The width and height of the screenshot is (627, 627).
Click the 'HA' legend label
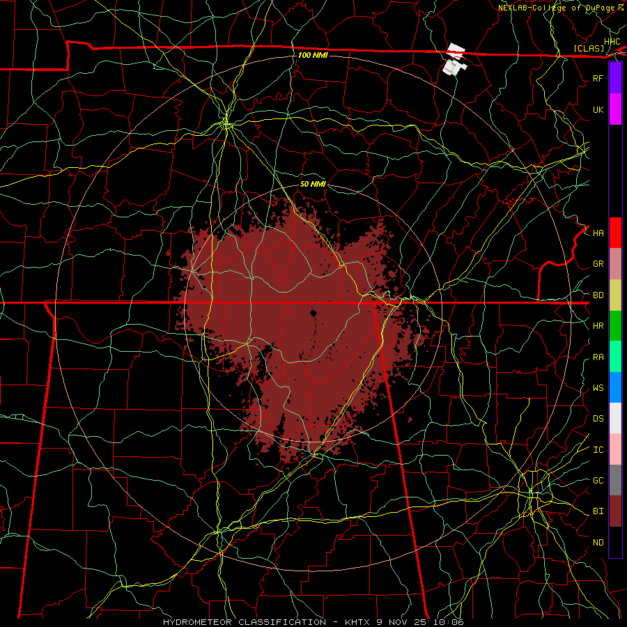(x=598, y=233)
